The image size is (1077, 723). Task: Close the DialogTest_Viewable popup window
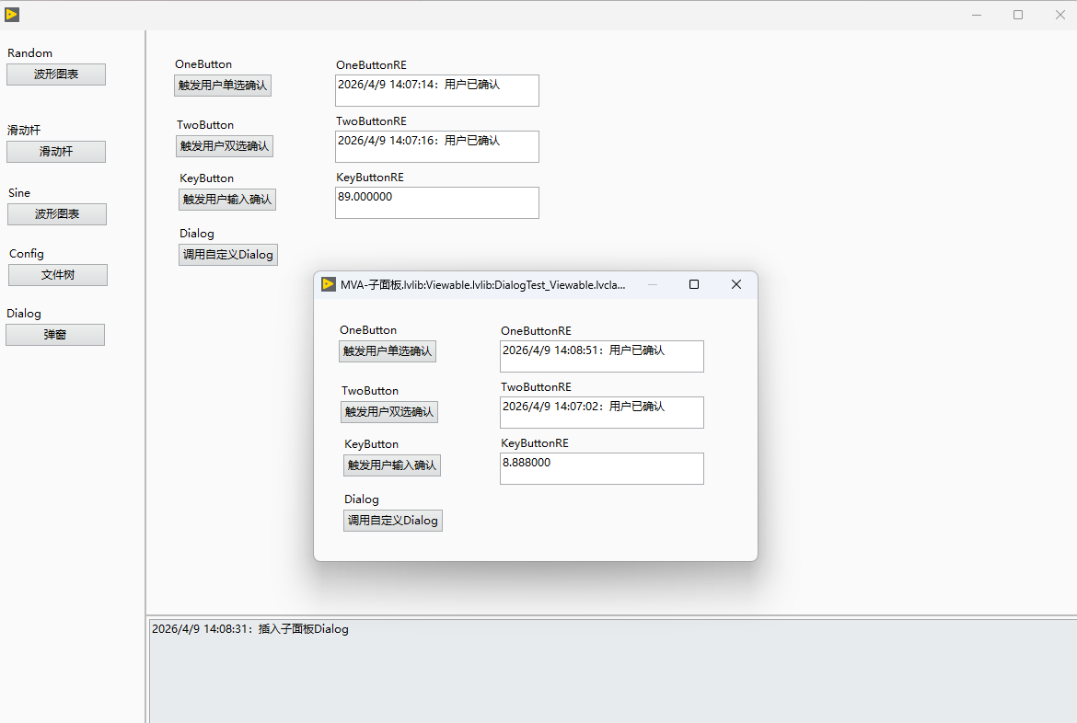[735, 284]
